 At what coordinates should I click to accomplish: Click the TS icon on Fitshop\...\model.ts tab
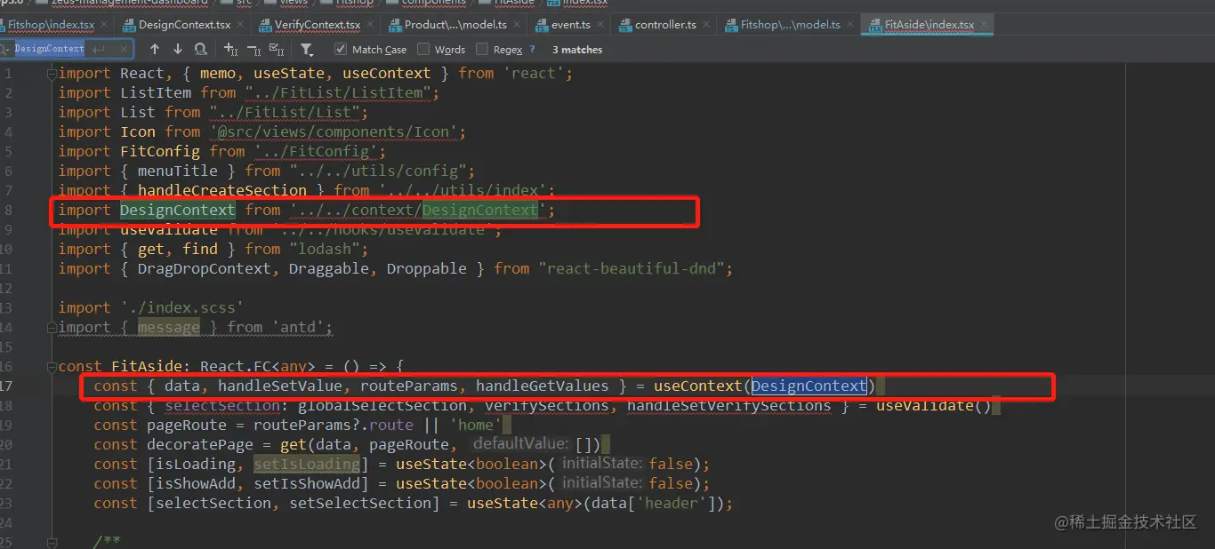(x=730, y=25)
